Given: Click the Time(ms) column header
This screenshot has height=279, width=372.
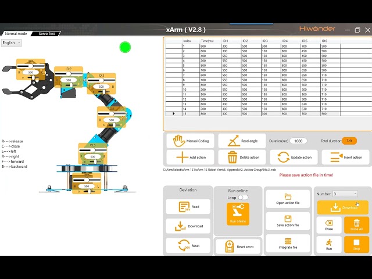Looking at the screenshot, I should [x=207, y=41].
